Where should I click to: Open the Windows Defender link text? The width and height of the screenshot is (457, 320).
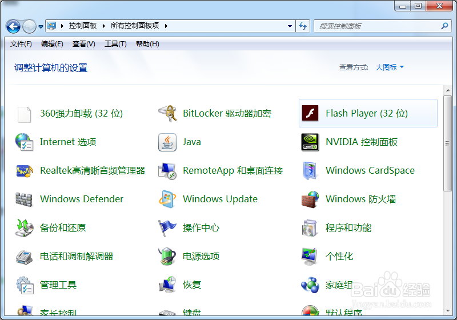82,199
